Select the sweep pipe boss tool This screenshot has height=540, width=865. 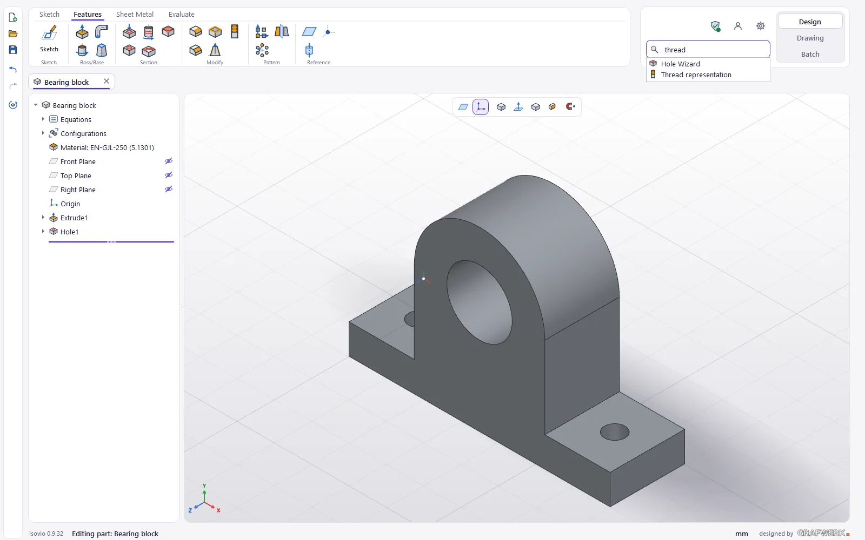[x=102, y=32]
